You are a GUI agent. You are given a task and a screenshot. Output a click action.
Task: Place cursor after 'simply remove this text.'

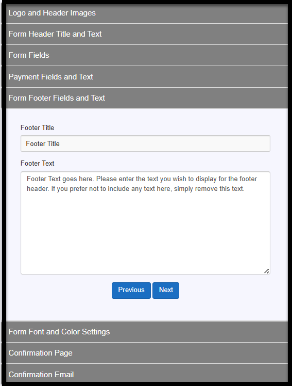tap(245, 189)
